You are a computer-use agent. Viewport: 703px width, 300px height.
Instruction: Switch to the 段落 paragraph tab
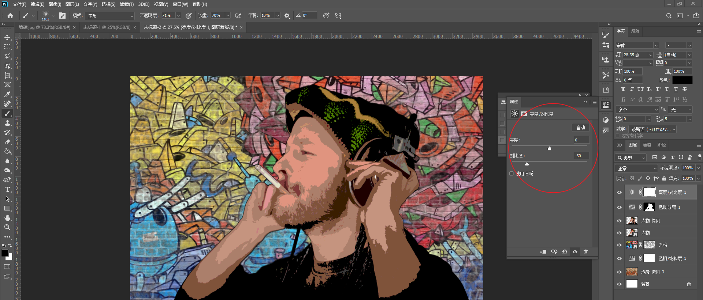pyautogui.click(x=635, y=31)
